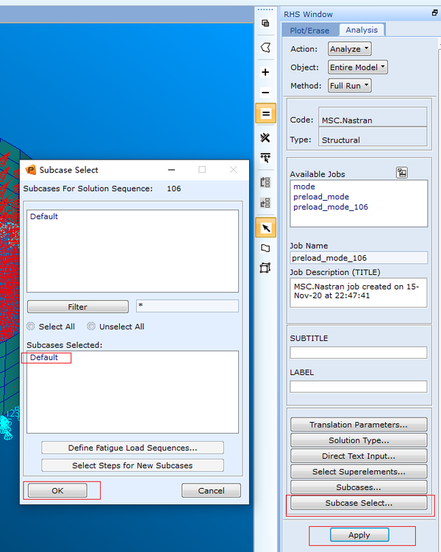Screen dimensions: 441x552
Task: Click the filter text field containing asterisk
Action: [187, 306]
